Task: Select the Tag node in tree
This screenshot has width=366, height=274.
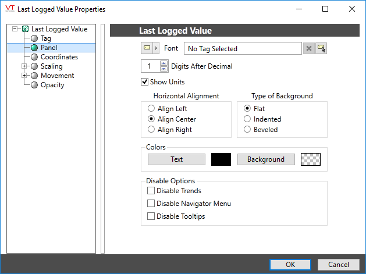Action: (x=45, y=38)
